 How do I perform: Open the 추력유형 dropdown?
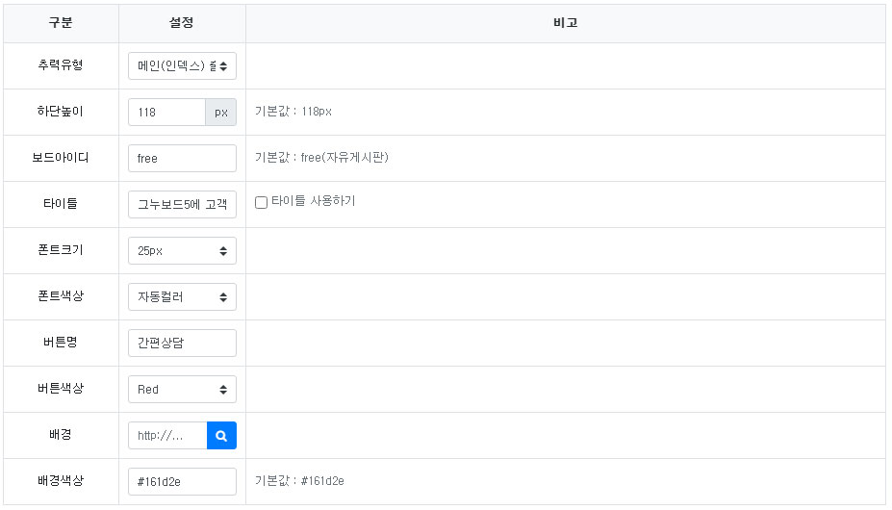point(182,66)
